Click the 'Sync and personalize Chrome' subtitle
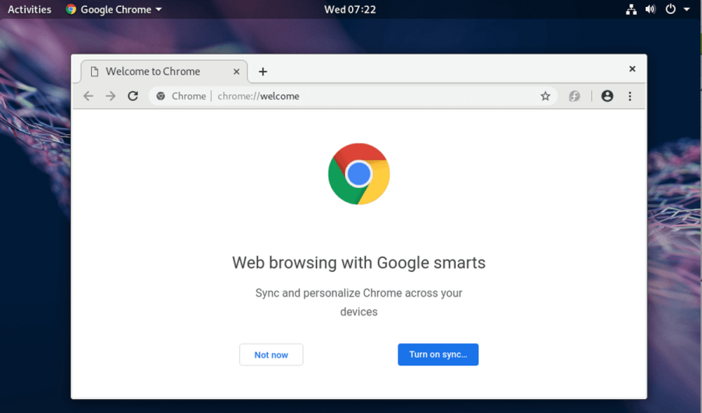 point(358,302)
